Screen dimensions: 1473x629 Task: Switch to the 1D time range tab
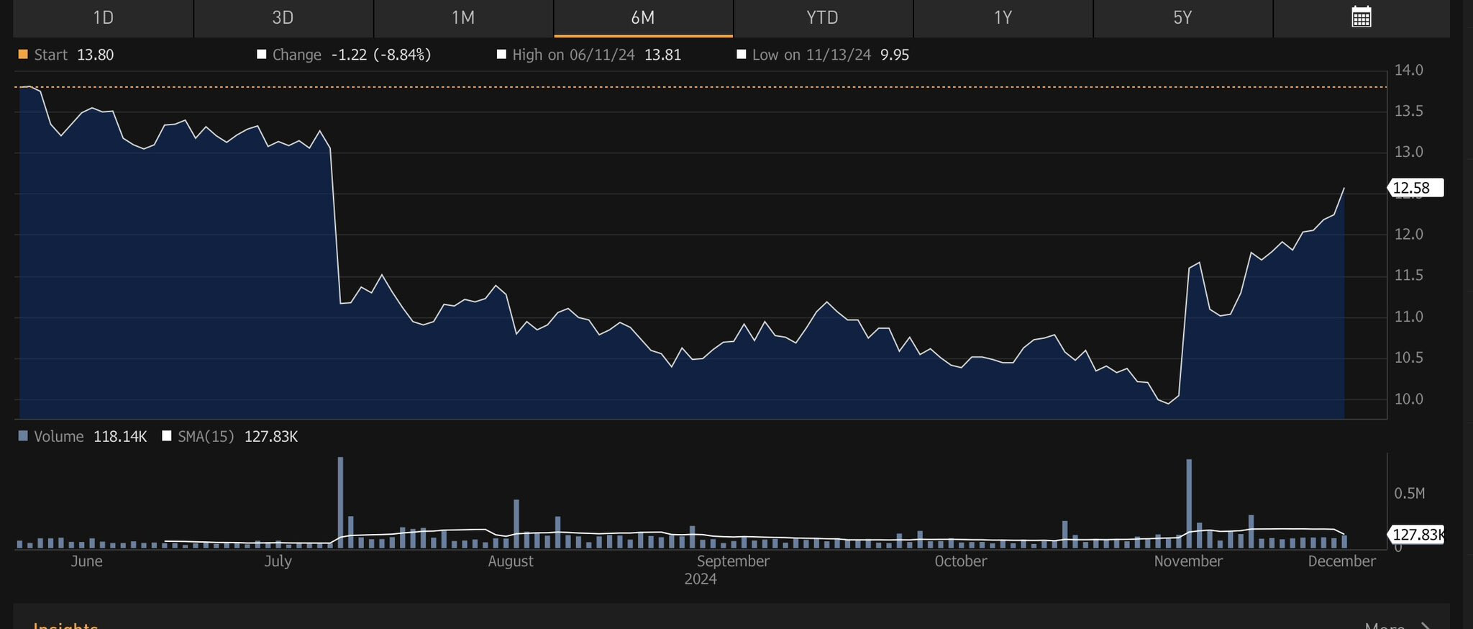point(103,18)
